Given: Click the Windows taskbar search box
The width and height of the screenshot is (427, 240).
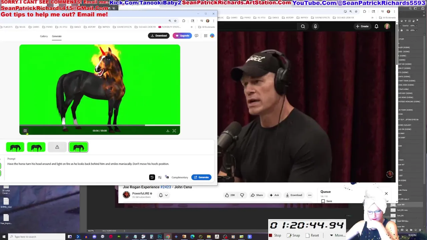Looking at the screenshot, I should 37,237.
